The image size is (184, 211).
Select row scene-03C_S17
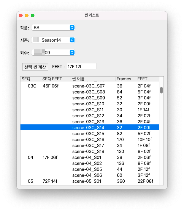[x=90, y=146]
